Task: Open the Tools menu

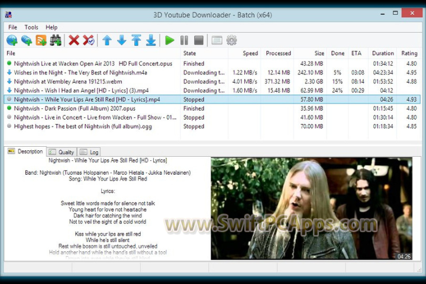Action: pyautogui.click(x=31, y=27)
